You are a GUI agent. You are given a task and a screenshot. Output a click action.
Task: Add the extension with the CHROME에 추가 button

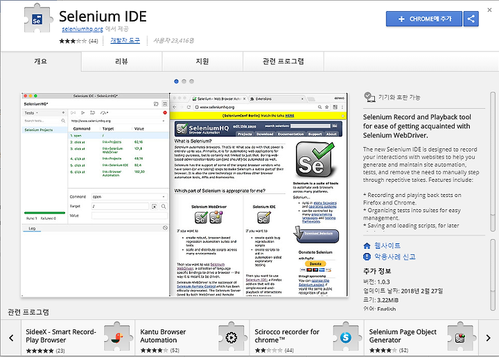tap(424, 19)
